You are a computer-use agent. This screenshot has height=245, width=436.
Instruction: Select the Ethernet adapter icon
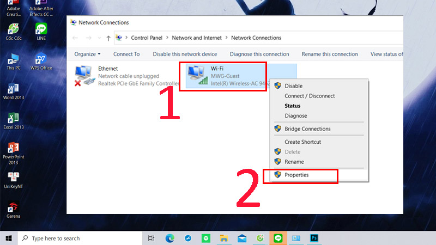84,76
